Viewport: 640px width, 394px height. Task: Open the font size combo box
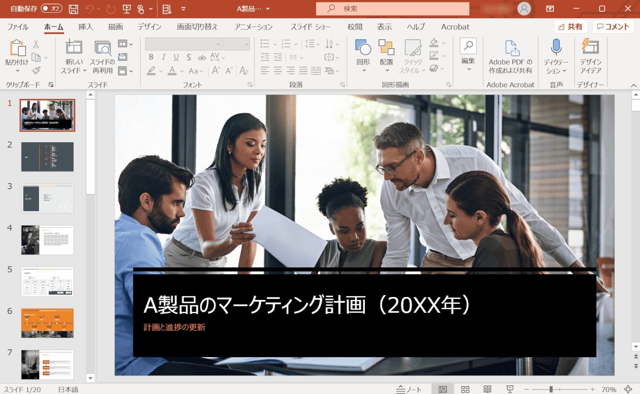tap(236, 44)
